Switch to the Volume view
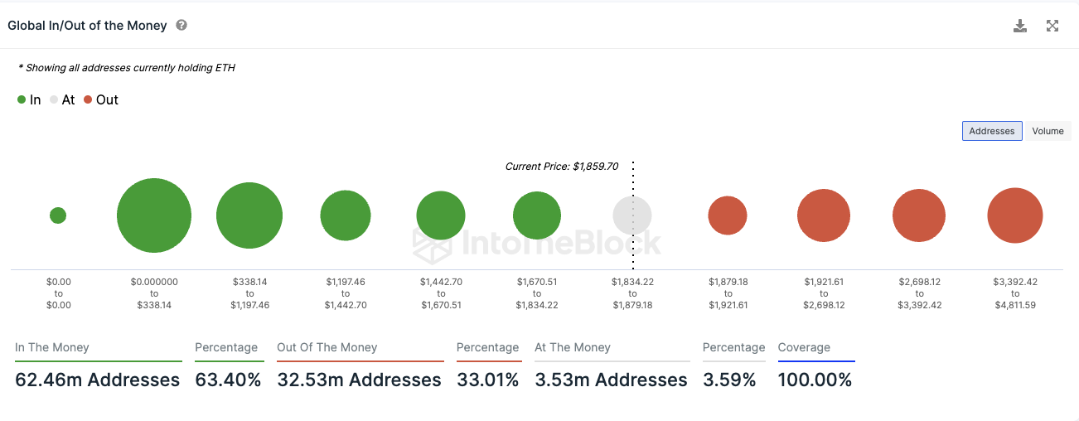Viewport: 1079px width, 421px height. point(1048,131)
